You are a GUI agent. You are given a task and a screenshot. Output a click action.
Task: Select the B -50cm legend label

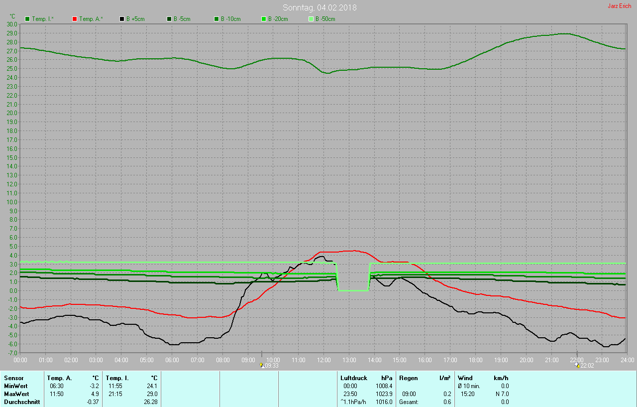pyautogui.click(x=325, y=19)
